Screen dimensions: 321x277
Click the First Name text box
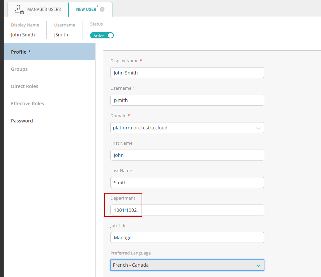(187, 155)
